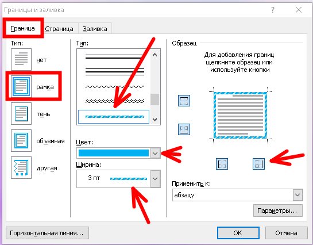Viewport: 313px width, 245px height.
Task: Click the 'Параметры...' button
Action: click(278, 210)
